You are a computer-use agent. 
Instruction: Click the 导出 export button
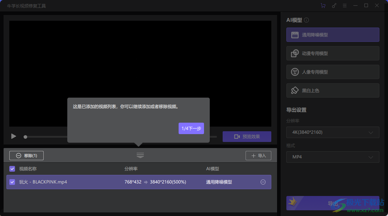[x=333, y=203]
